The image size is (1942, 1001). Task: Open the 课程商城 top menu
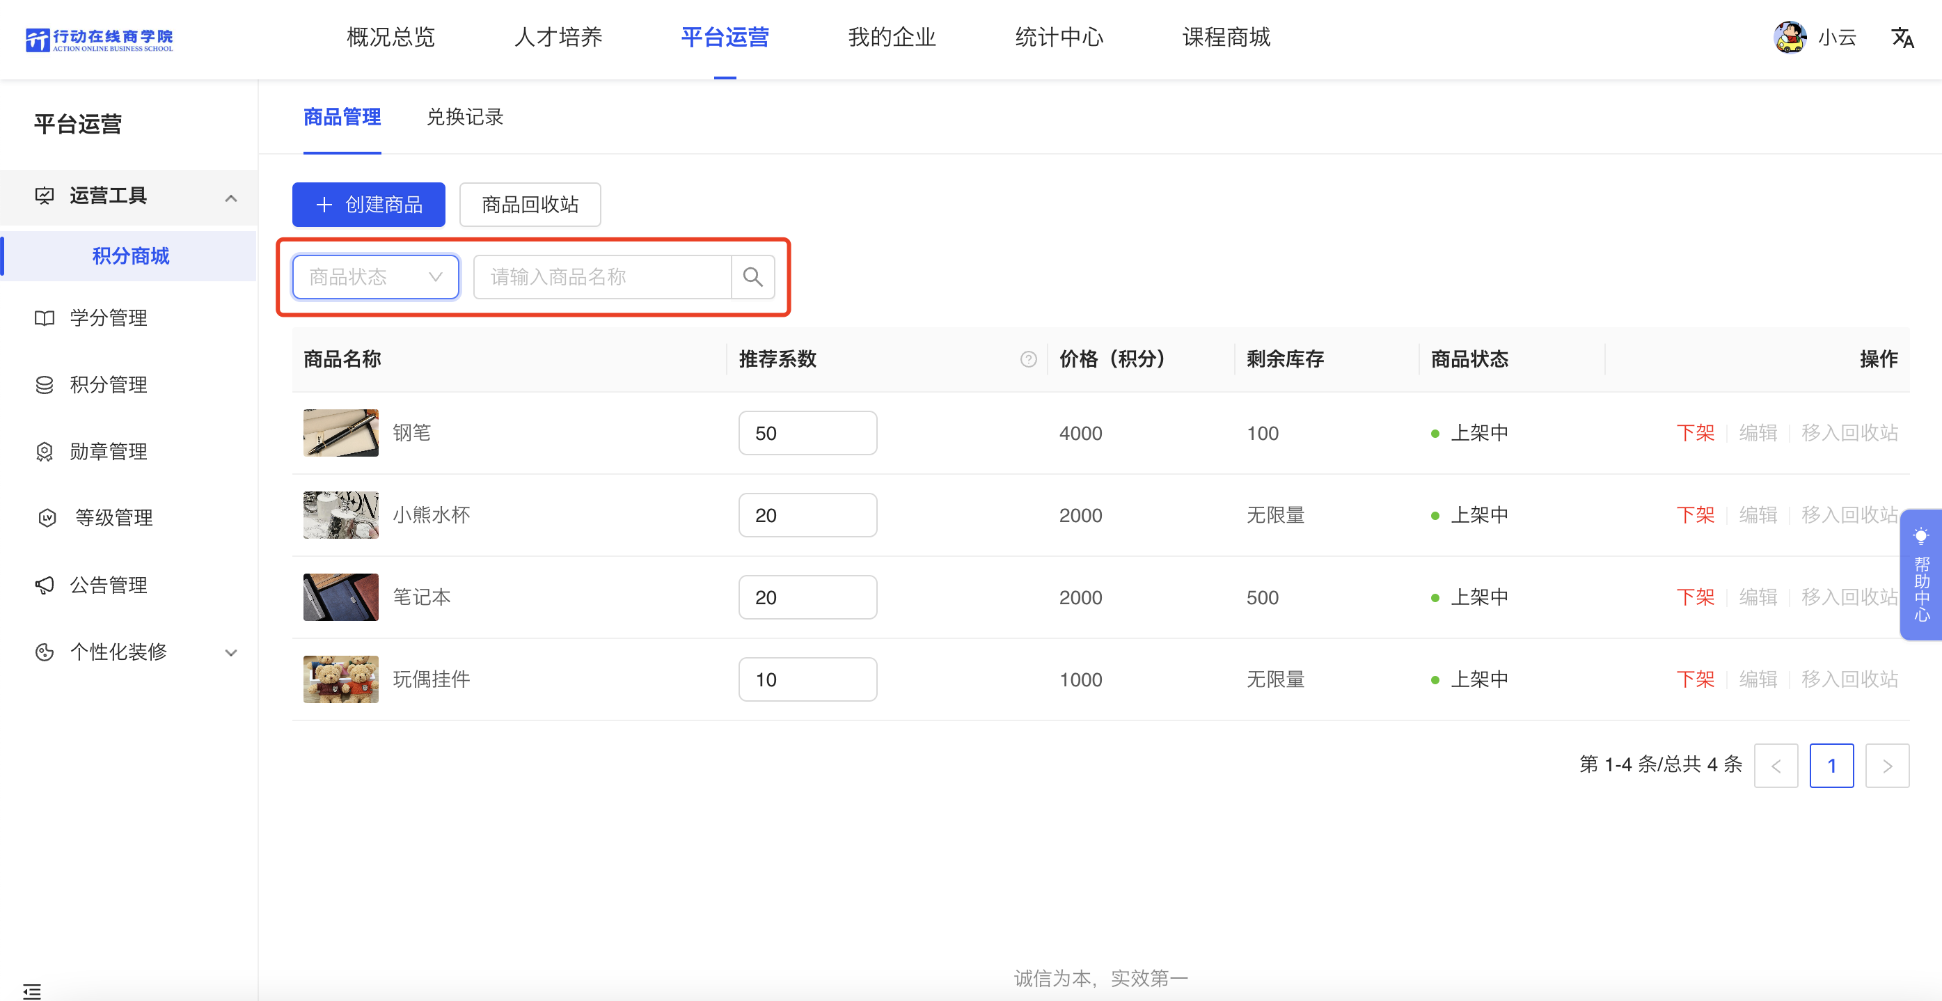pyautogui.click(x=1226, y=37)
